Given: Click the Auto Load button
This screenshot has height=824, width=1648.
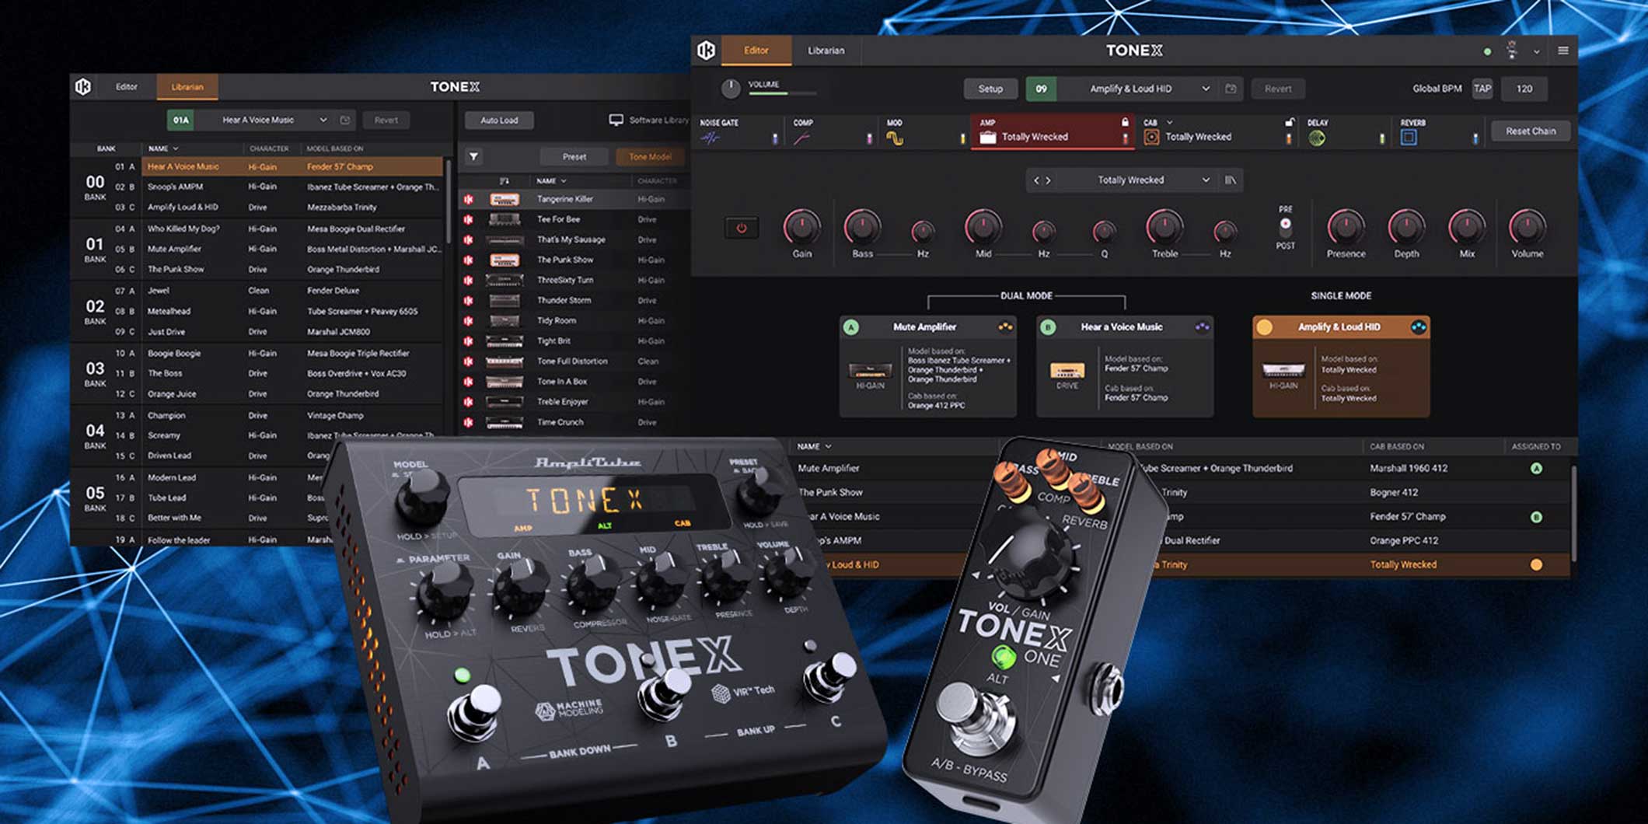Looking at the screenshot, I should 499,120.
